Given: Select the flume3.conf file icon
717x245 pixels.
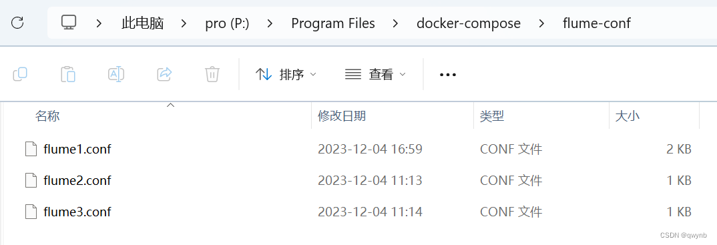Looking at the screenshot, I should [31, 212].
